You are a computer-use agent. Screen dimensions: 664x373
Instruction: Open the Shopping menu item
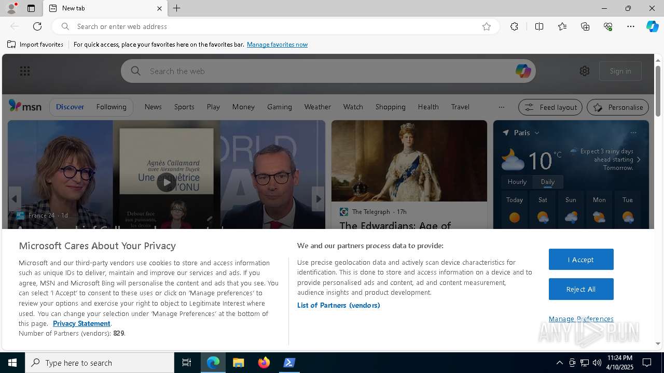[390, 107]
